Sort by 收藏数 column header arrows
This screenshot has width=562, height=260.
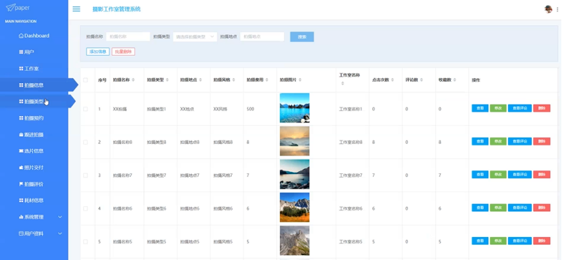point(454,80)
